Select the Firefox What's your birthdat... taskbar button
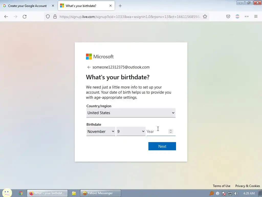This screenshot has width=262, height=197. pos(47,193)
